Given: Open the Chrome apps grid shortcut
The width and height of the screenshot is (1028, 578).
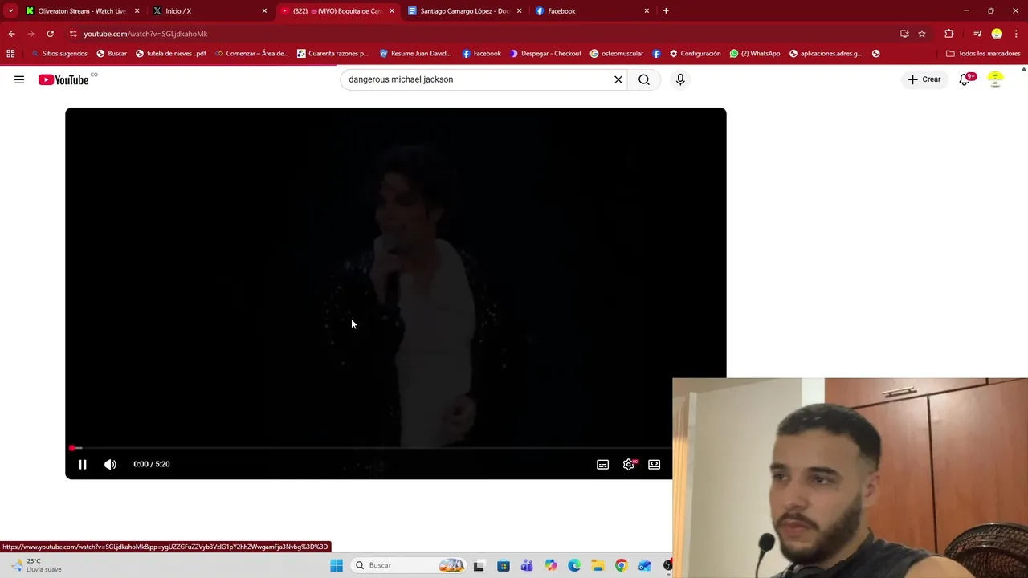Looking at the screenshot, I should 10,54.
